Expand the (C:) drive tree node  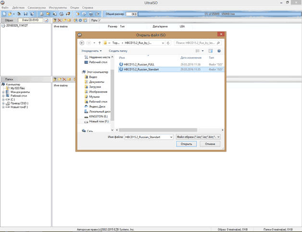tap(3, 100)
